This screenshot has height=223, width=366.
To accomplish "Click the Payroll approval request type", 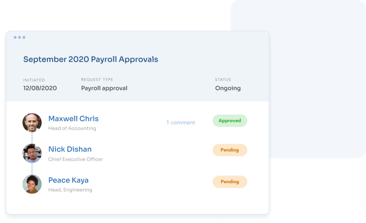I will pyautogui.click(x=104, y=88).
